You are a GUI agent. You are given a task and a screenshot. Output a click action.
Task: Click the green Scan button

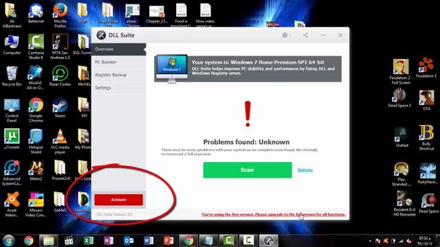click(247, 170)
